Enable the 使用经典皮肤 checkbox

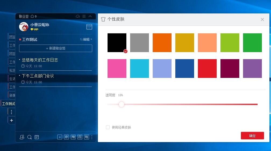click(108, 127)
